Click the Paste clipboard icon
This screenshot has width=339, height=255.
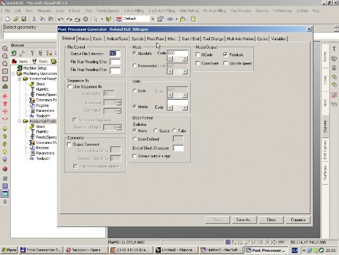click(51, 19)
